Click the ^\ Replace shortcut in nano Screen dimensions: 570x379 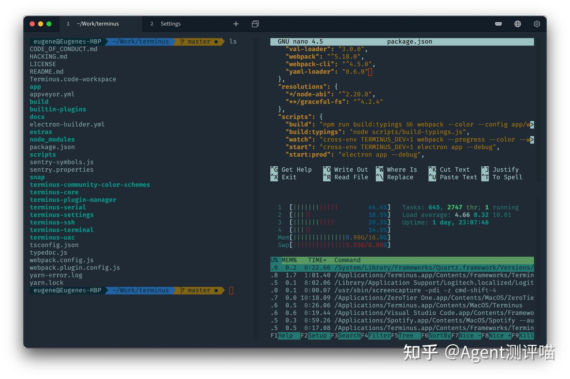click(395, 177)
